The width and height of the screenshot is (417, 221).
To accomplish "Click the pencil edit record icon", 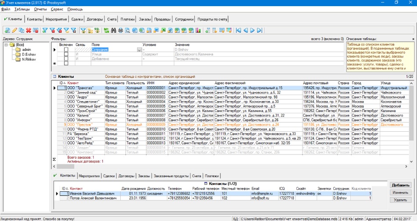I will pyautogui.click(x=14, y=30).
